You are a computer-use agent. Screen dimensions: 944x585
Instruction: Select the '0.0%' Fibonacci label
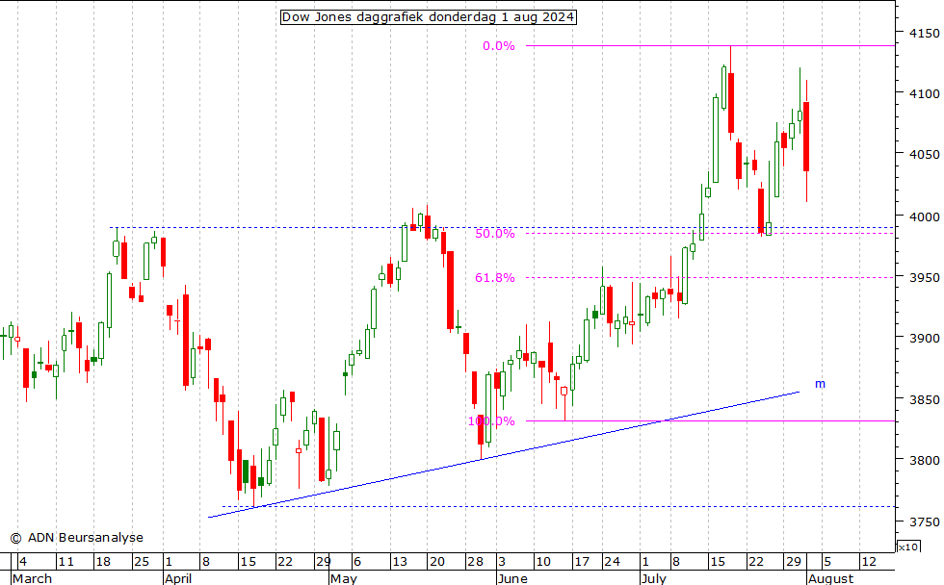tap(499, 45)
